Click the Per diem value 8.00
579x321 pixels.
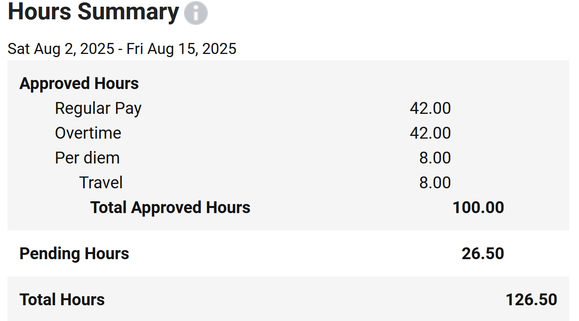click(435, 158)
